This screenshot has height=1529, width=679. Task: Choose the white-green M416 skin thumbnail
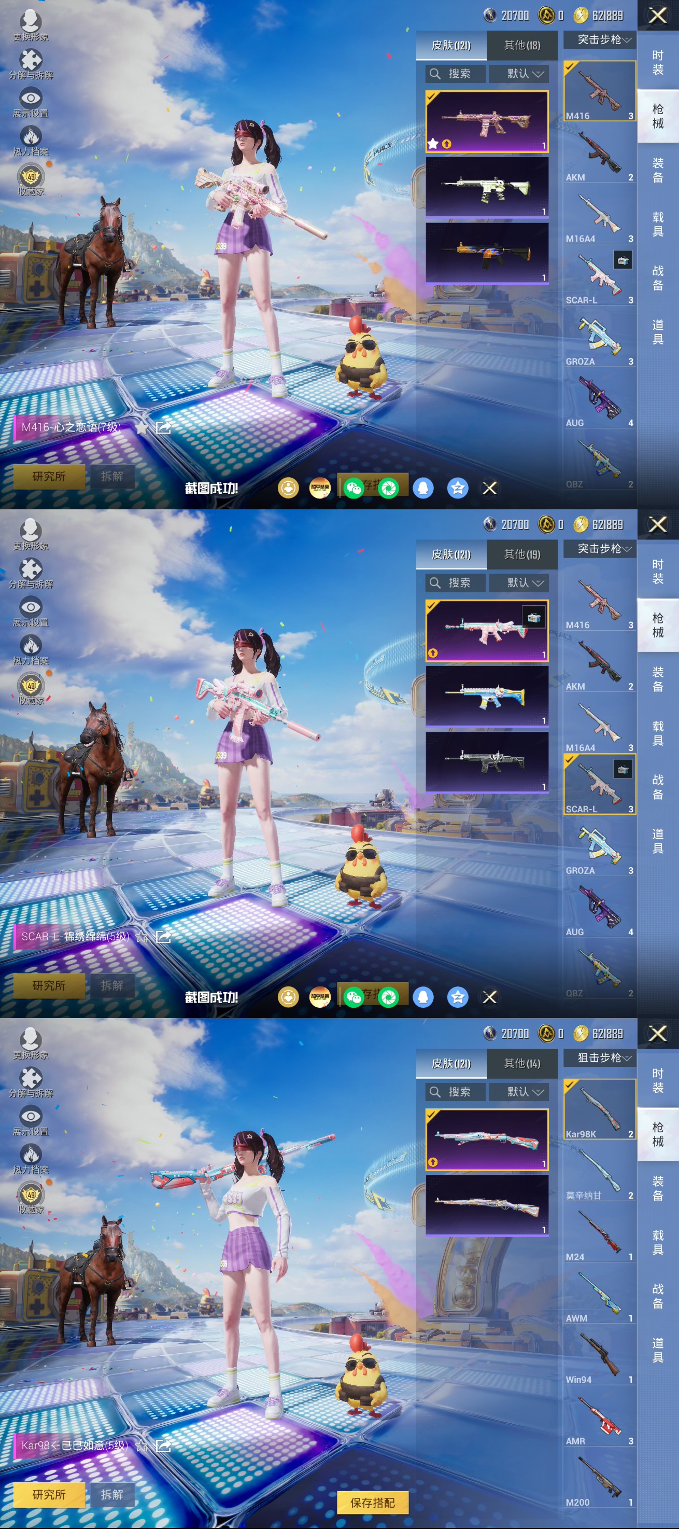(x=487, y=187)
